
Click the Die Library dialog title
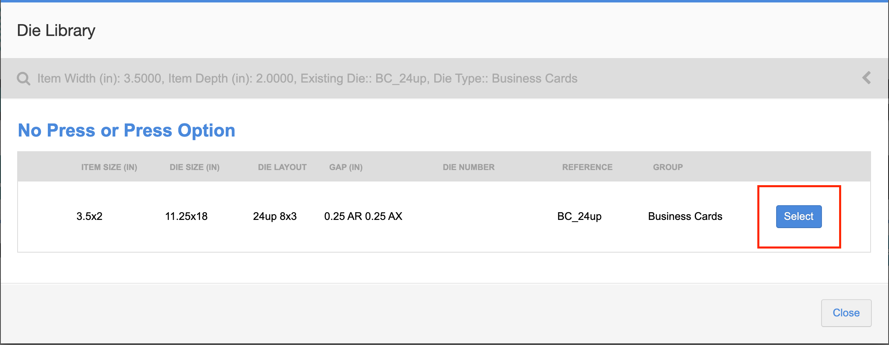56,31
